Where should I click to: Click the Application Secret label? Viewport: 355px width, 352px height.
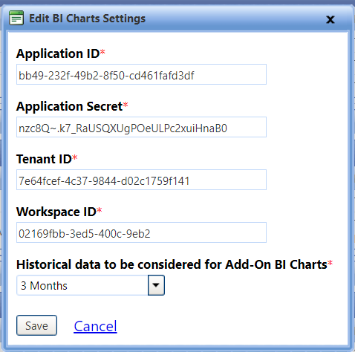[69, 106]
